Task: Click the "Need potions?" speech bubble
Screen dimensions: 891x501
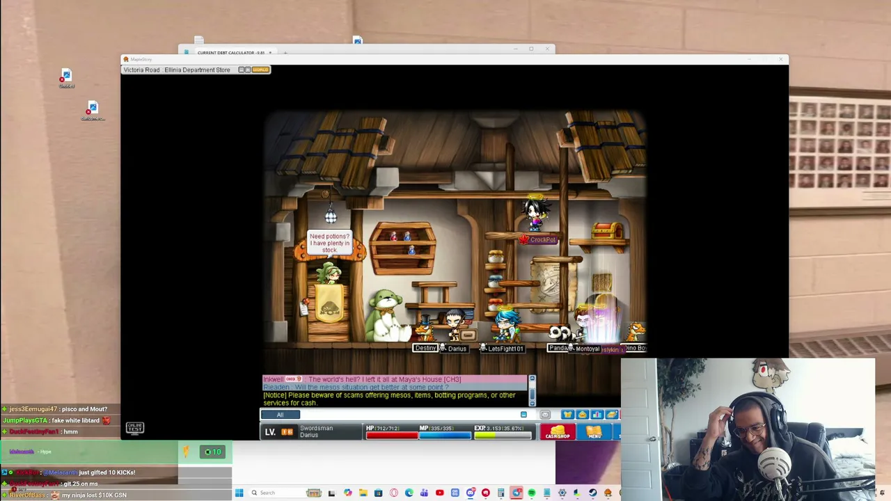Action: tap(329, 243)
